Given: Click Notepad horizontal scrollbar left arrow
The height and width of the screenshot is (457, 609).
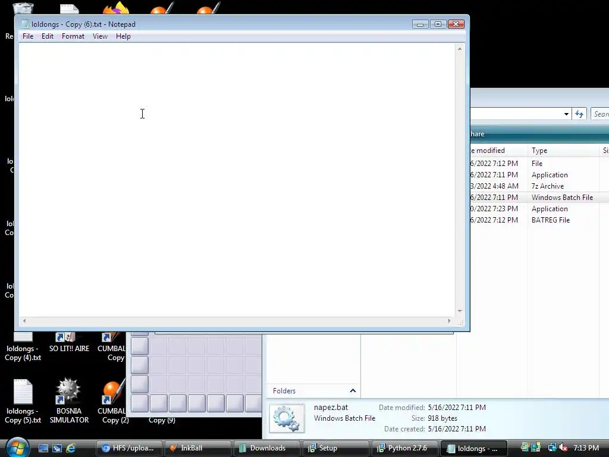Looking at the screenshot, I should point(24,321).
